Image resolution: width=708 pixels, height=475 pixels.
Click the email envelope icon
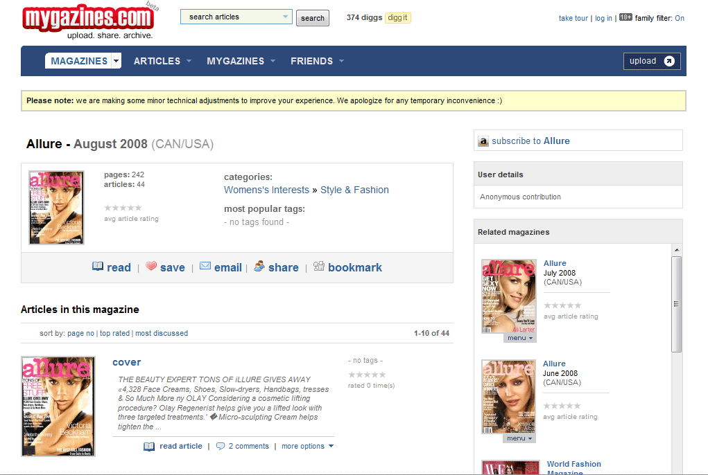coord(205,266)
